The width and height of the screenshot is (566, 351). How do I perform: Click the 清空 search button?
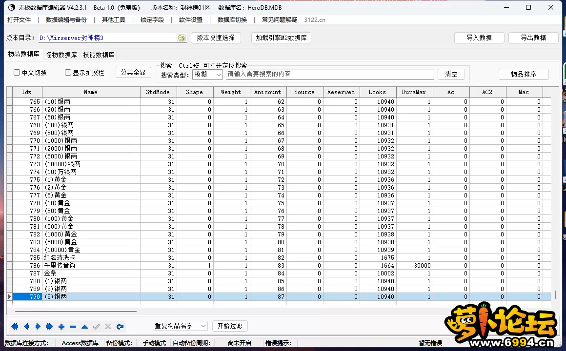click(x=451, y=74)
